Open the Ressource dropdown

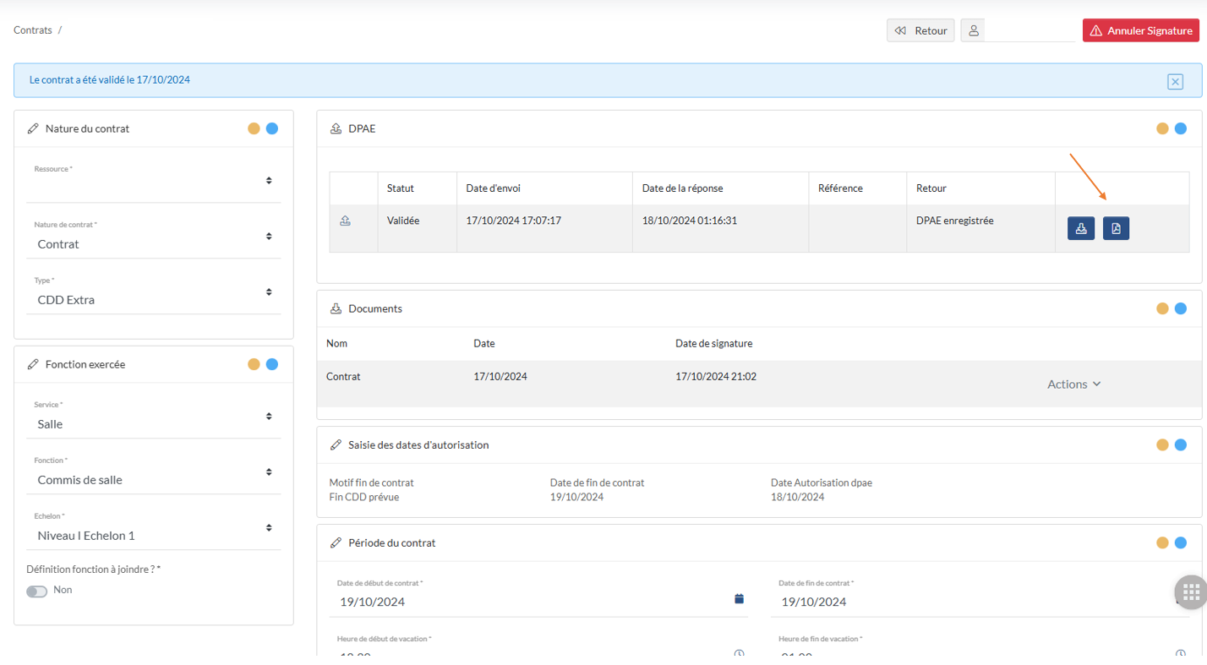tap(154, 182)
